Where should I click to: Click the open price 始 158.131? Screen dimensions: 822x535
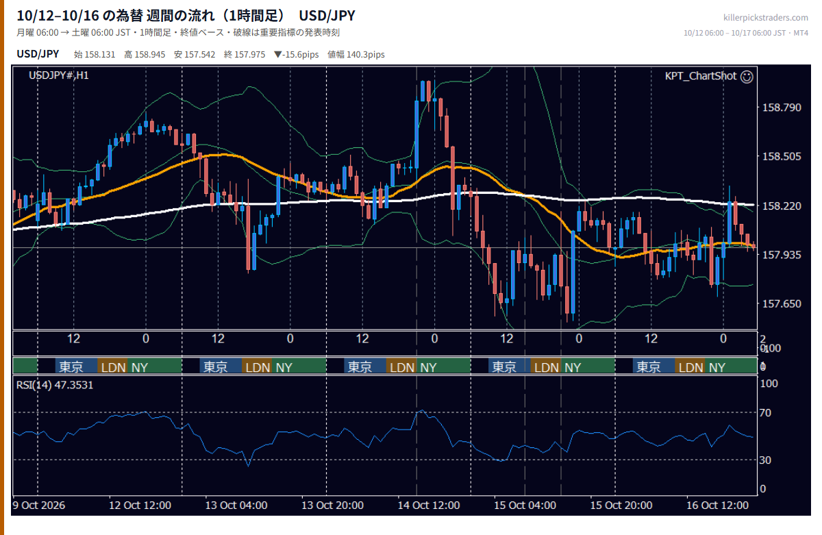tap(95, 55)
